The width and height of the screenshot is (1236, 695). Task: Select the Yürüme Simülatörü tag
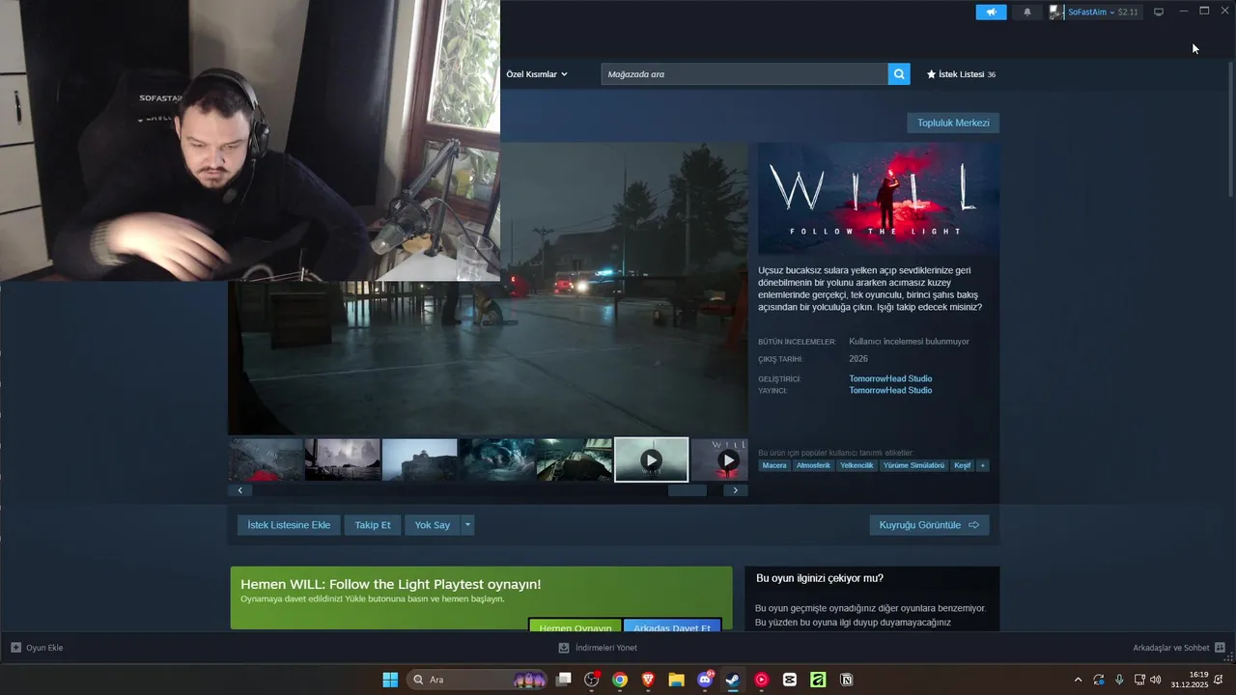click(x=913, y=465)
